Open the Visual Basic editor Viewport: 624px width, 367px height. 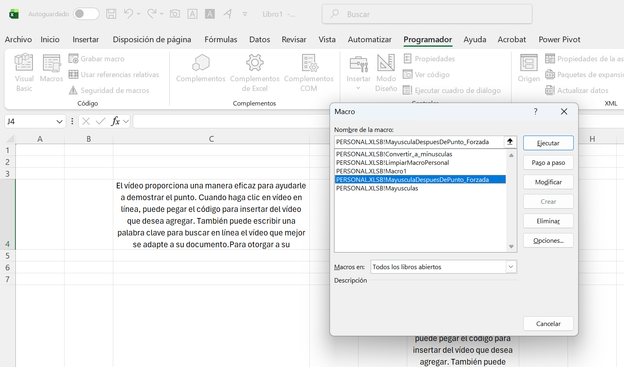pos(24,72)
